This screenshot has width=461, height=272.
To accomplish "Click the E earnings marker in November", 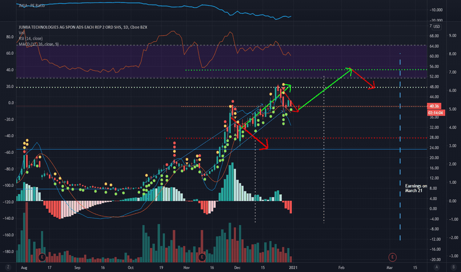I will [202, 257].
